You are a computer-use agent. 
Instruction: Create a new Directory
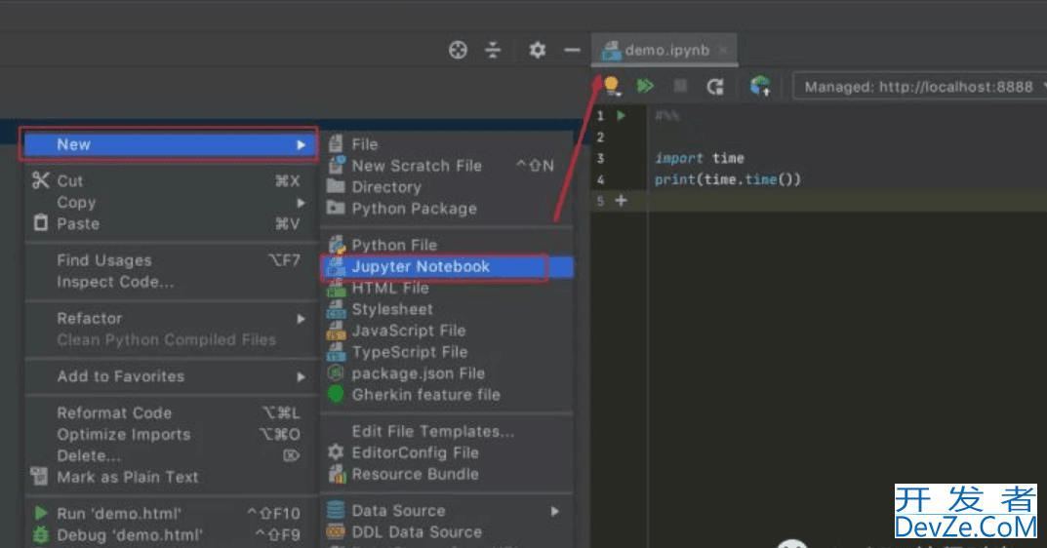tap(447, 187)
